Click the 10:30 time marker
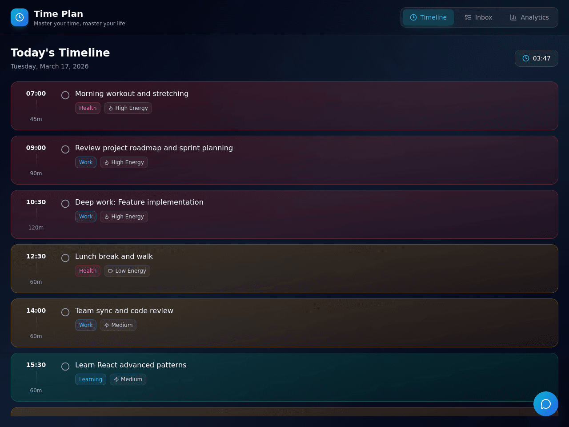569x427 pixels. click(36, 202)
